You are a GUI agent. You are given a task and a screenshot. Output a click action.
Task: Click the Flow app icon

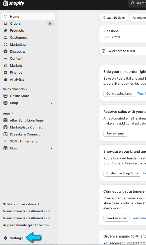pyautogui.click(x=5, y=148)
